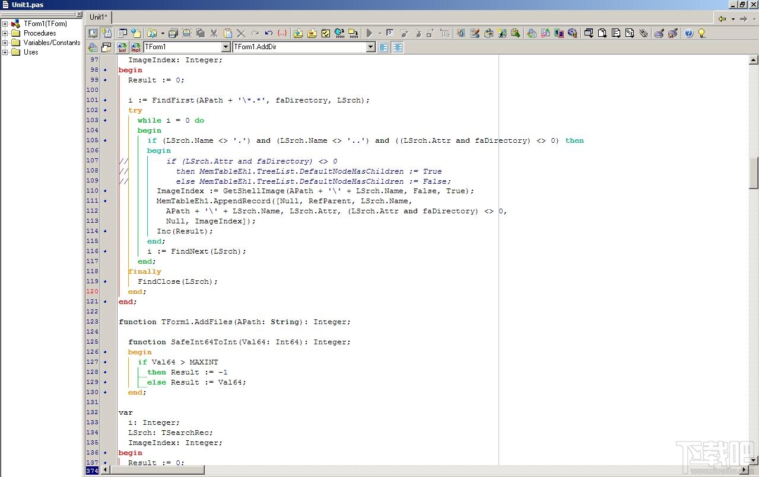759x477 pixels.
Task: Click the light bulb icon
Action: pos(701,33)
